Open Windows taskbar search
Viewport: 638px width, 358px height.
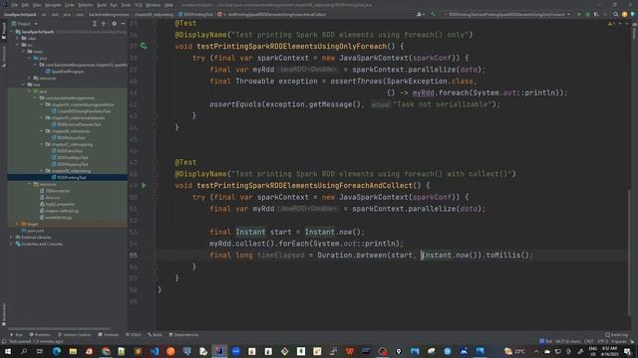click(24, 351)
